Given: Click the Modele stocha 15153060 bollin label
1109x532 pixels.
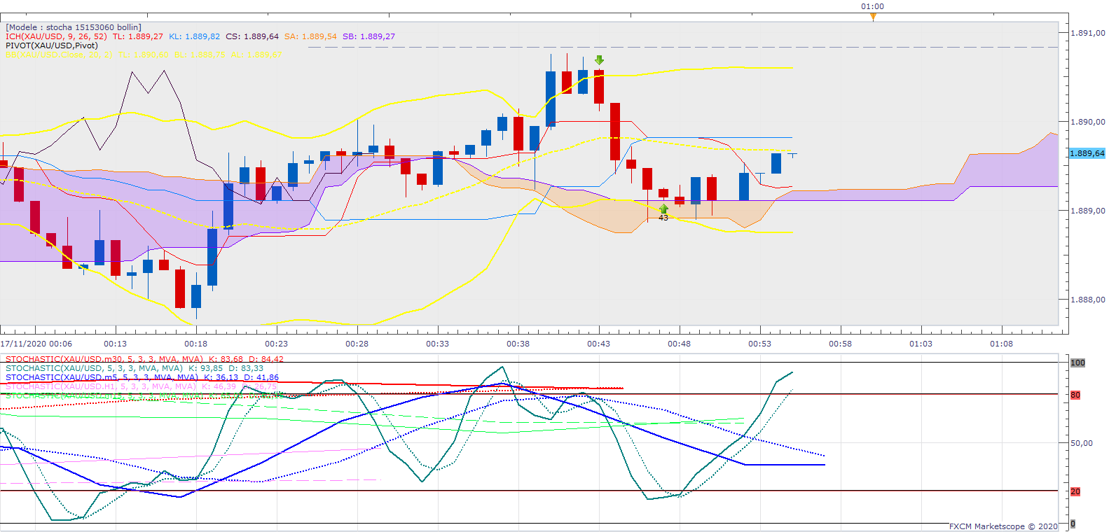Looking at the screenshot, I should pyautogui.click(x=74, y=27).
